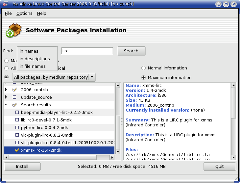240x183 pixels.
Task: Toggle the 2006_contrib checkbox
Action: pos(14,90)
